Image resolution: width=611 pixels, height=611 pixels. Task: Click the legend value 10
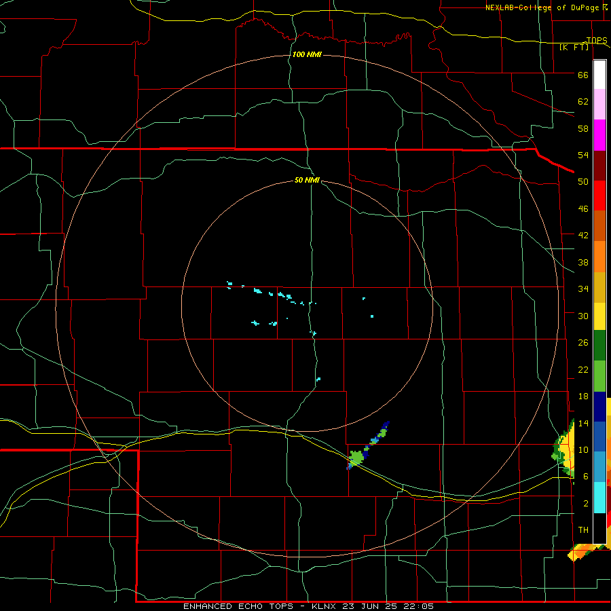point(583,449)
